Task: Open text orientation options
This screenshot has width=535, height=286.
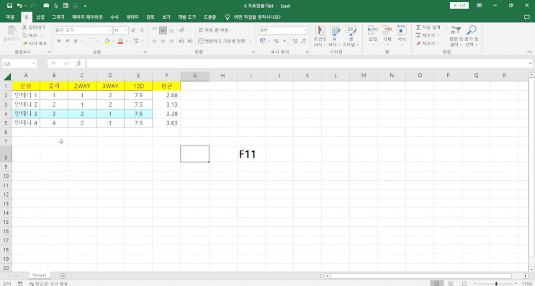Action: click(x=183, y=30)
